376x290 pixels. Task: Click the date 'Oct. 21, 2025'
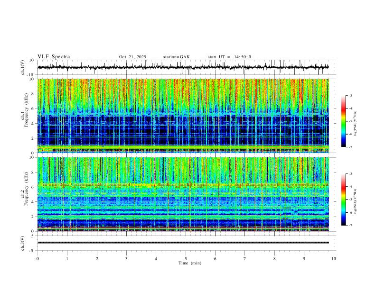coord(132,57)
